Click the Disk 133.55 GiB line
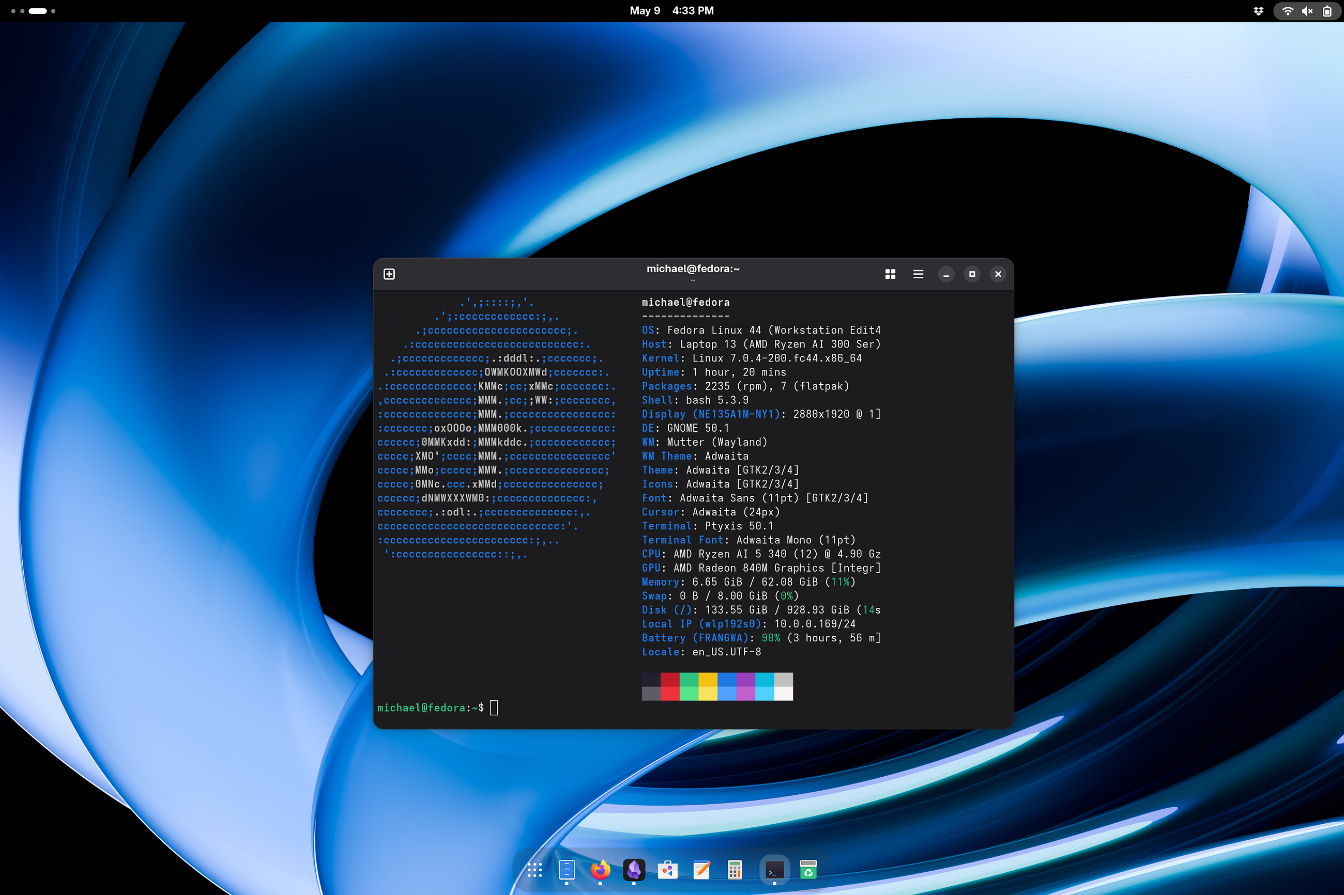This screenshot has width=1344, height=895. (761, 609)
